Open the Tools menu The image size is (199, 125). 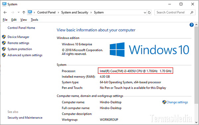34,20
